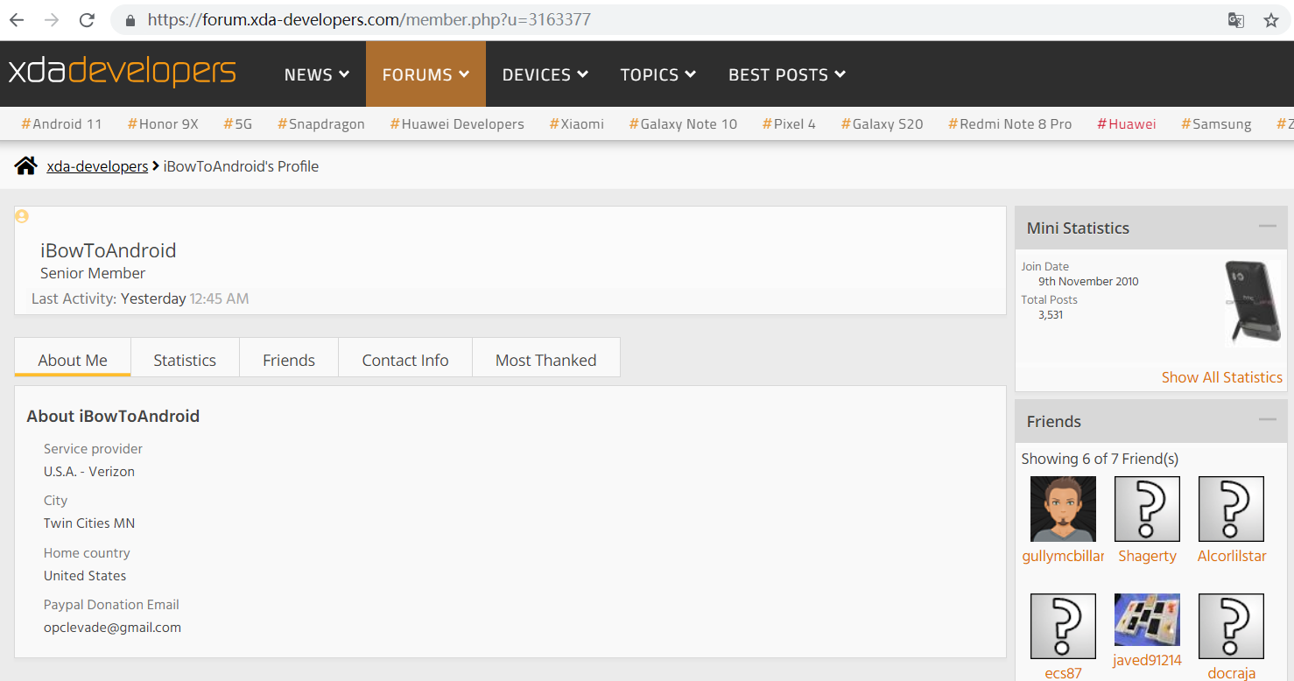Collapse the Friends panel

point(1267,420)
